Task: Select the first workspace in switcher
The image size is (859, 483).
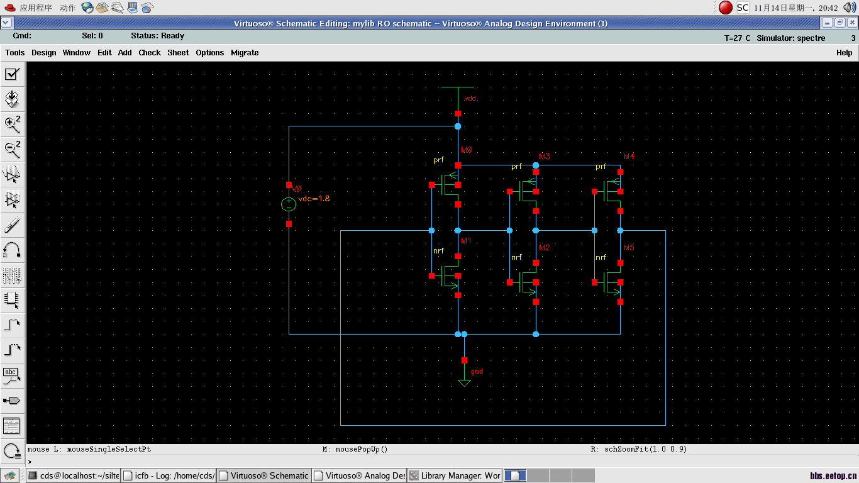Action: (x=516, y=475)
